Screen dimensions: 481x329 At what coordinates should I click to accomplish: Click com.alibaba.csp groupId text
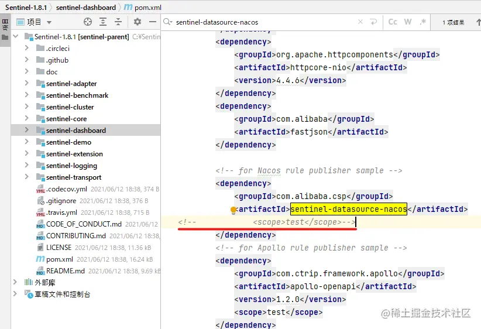click(311, 196)
